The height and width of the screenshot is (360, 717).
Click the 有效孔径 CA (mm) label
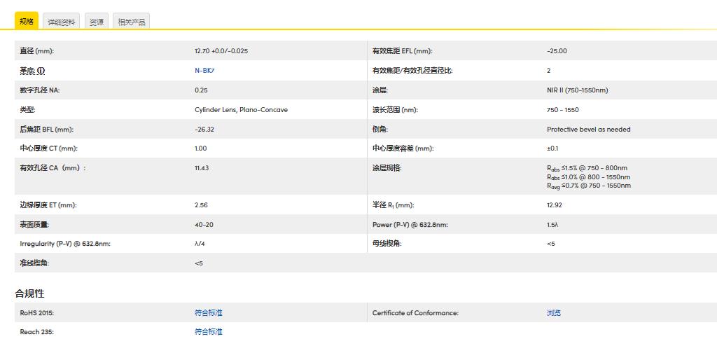[x=53, y=168]
